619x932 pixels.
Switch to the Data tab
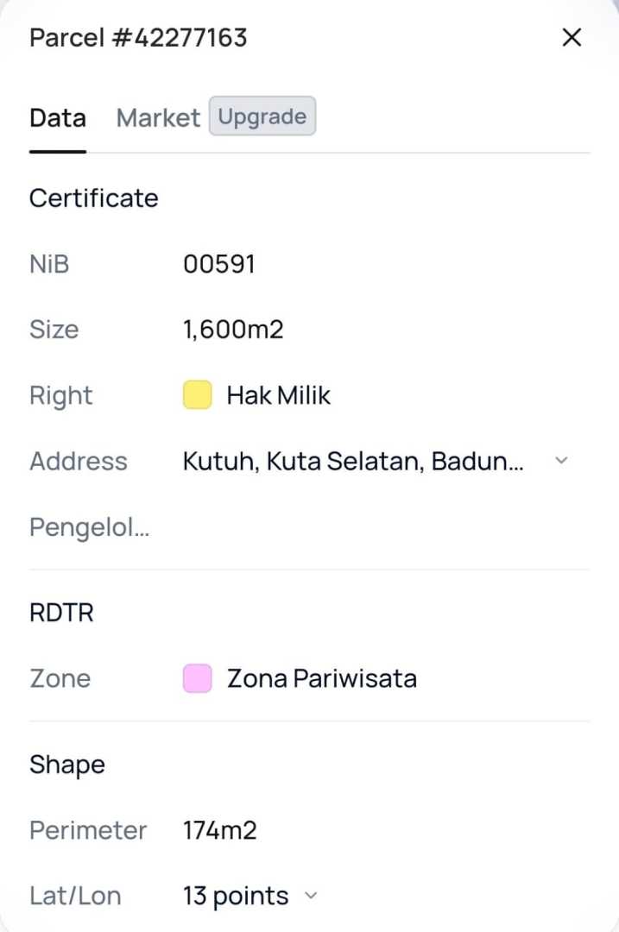(x=58, y=118)
